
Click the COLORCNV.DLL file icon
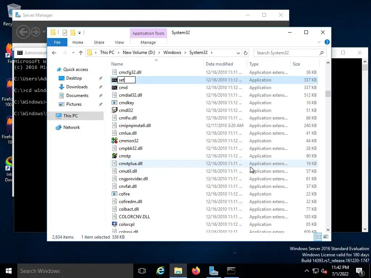[114, 216]
